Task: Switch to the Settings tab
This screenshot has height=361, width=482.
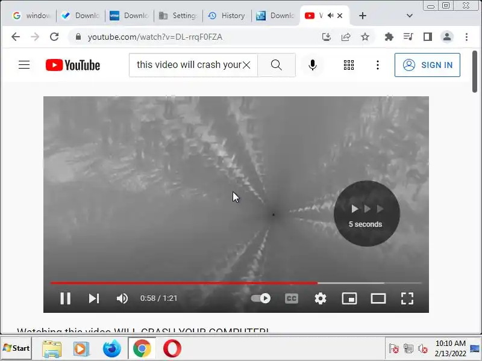Action: (x=178, y=16)
